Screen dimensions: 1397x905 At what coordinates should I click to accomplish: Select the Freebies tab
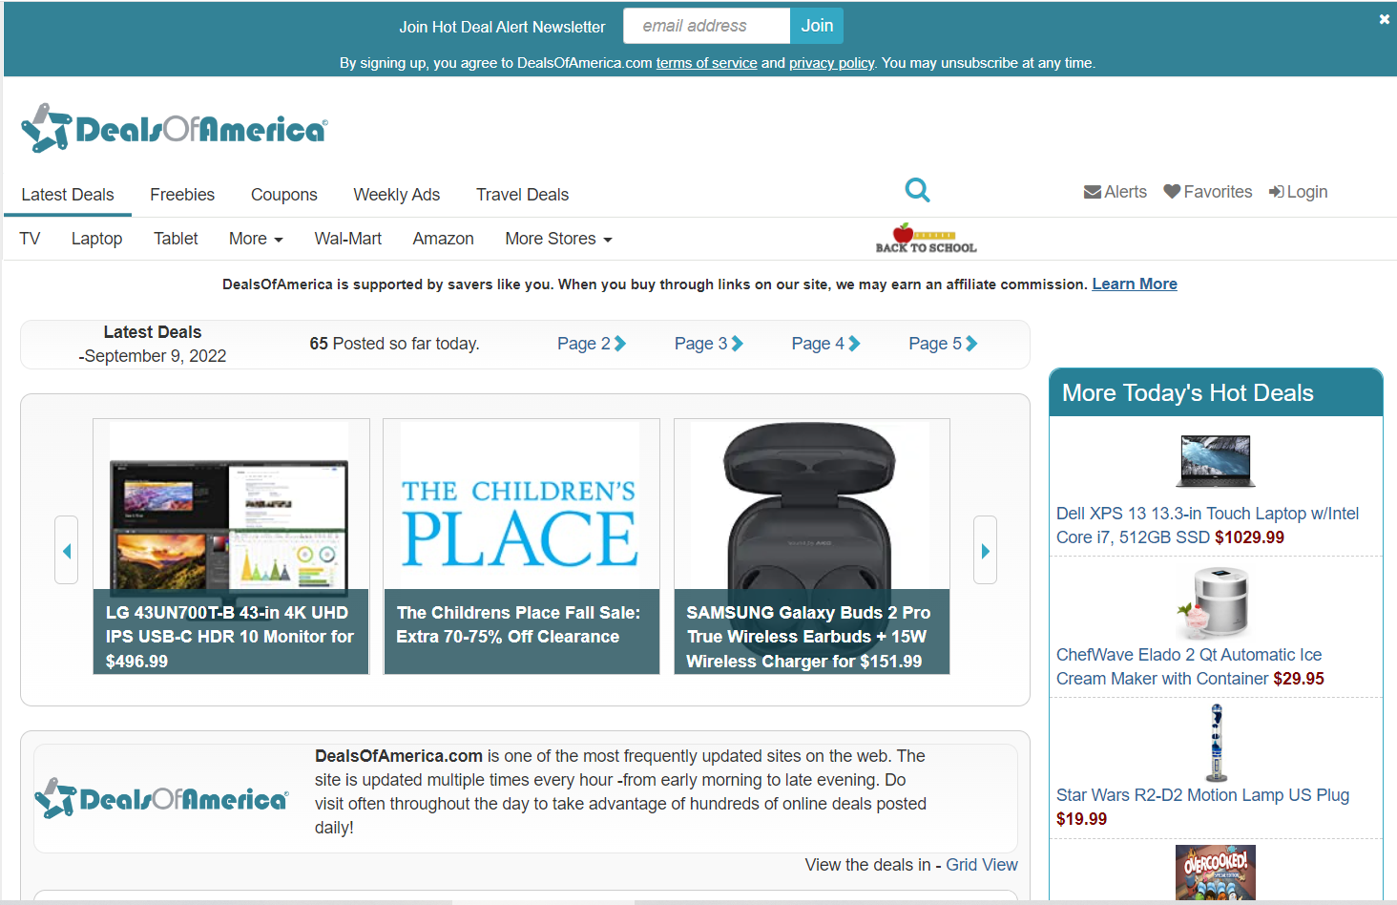pos(182,195)
